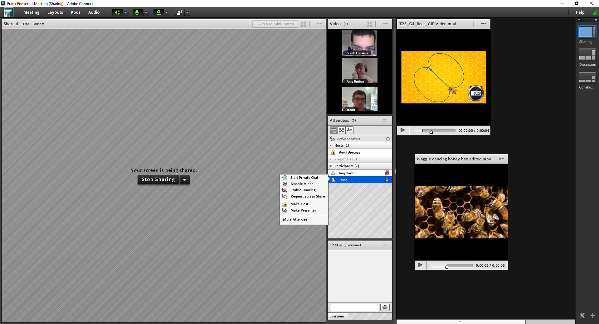
Task: Open the speaker options dropdown arrow
Action: pyautogui.click(x=125, y=12)
